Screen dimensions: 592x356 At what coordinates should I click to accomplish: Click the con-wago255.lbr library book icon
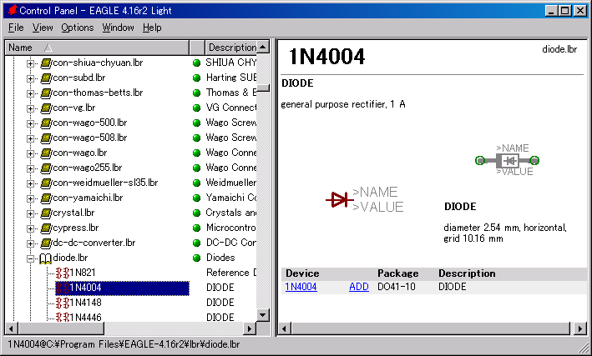tap(46, 168)
